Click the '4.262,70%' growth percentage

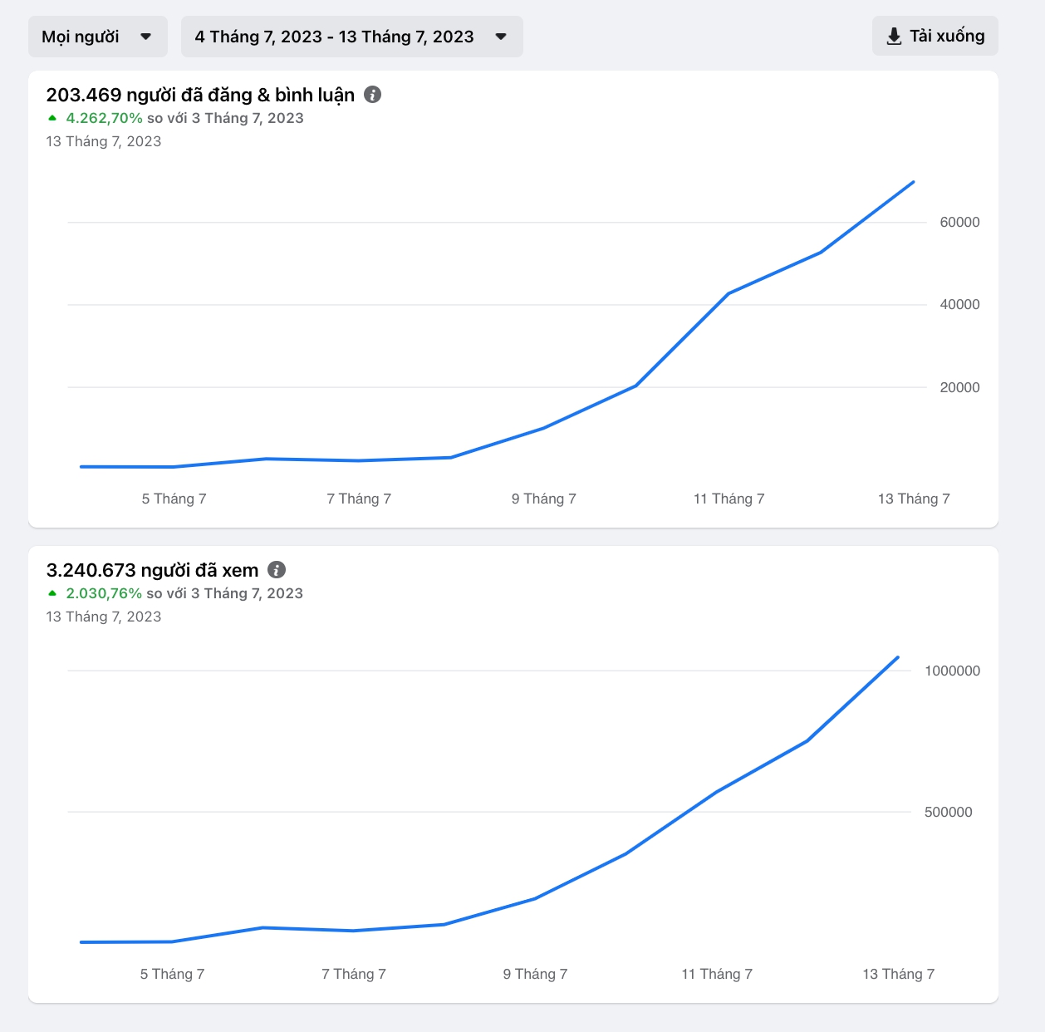point(104,118)
